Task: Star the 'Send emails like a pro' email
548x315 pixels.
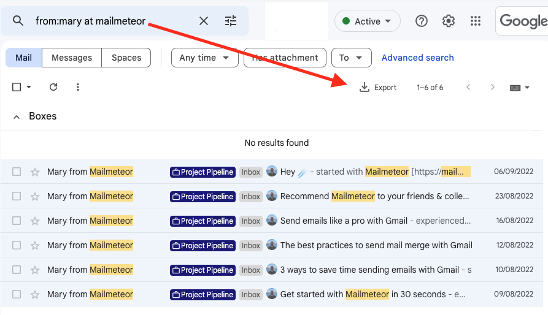Action: pos(35,221)
